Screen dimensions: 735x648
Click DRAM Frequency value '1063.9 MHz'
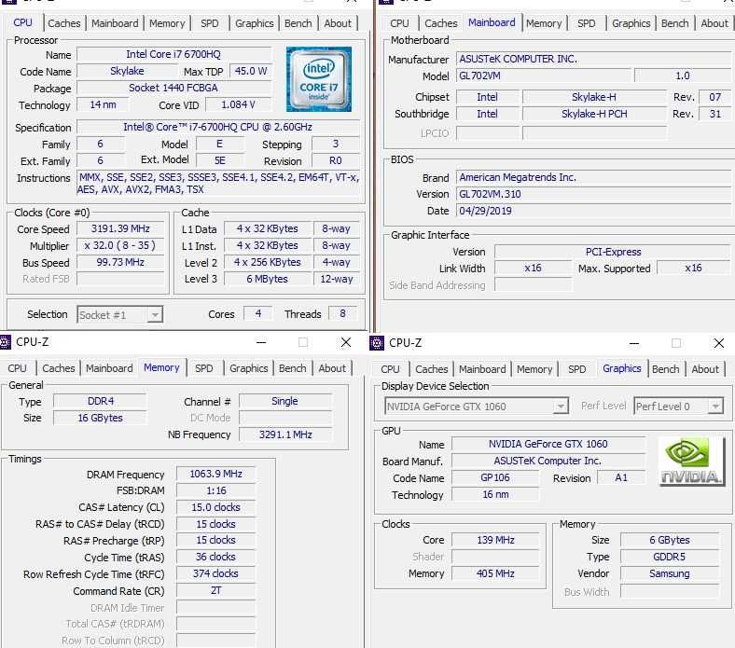tap(215, 475)
